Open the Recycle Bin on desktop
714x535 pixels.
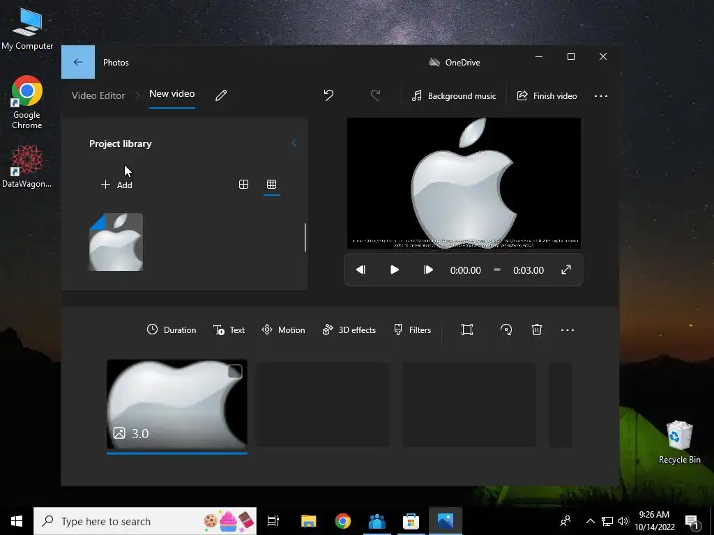[679, 442]
